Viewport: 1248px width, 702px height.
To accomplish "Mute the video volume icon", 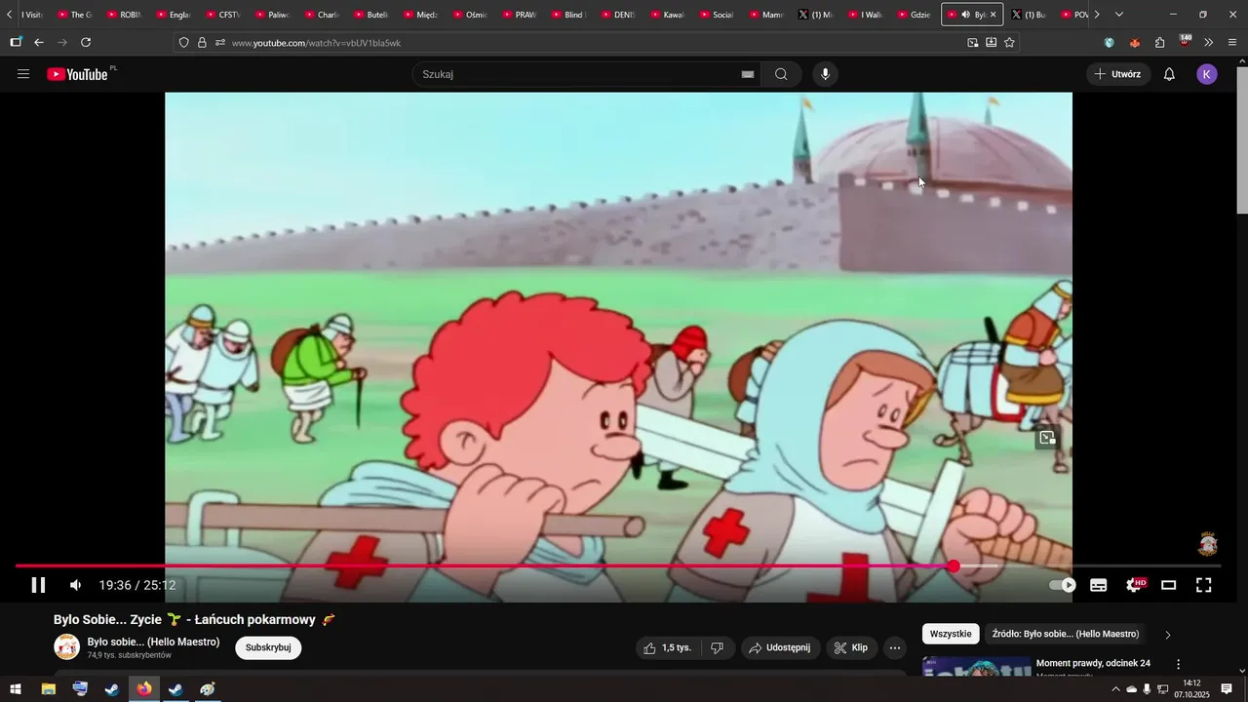I will (x=75, y=585).
